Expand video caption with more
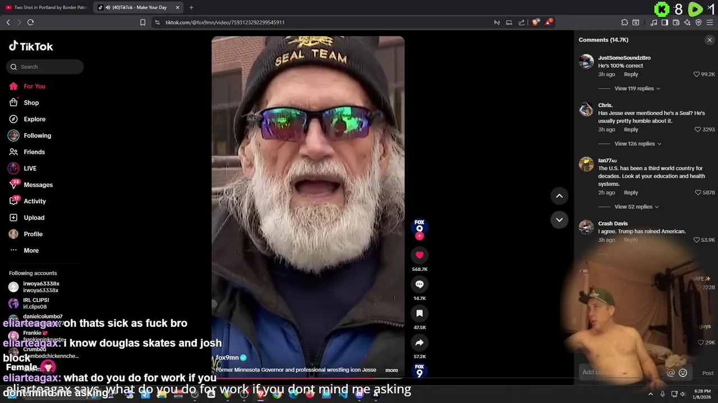Screen dimensions: 718x403 click(x=392, y=370)
